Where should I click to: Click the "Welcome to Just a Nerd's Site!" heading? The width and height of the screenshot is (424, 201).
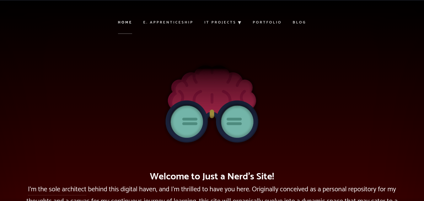tap(212, 177)
